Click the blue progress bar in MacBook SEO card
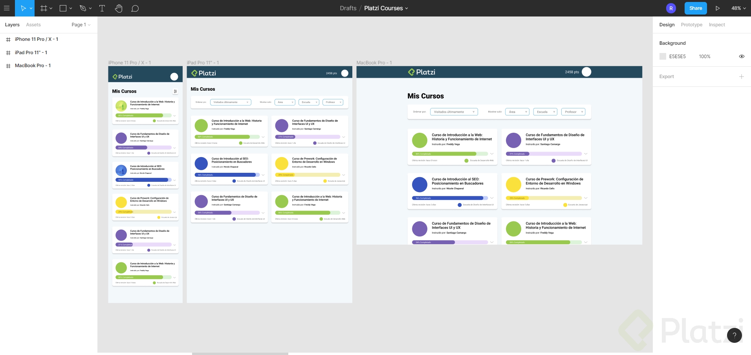Viewport: 751px width, 355px height. (450, 198)
